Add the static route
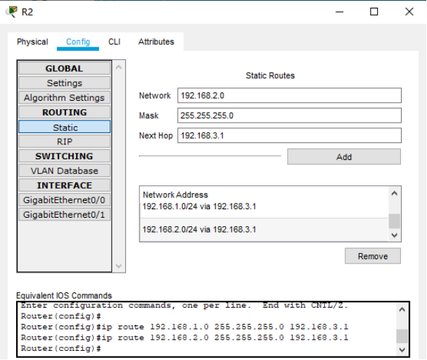427x360 pixels. [344, 157]
